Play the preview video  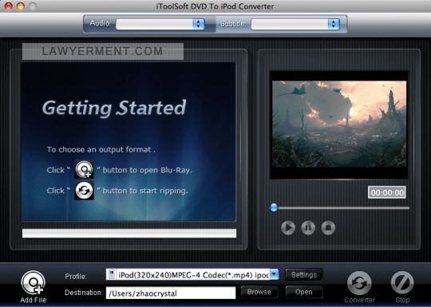(x=288, y=227)
